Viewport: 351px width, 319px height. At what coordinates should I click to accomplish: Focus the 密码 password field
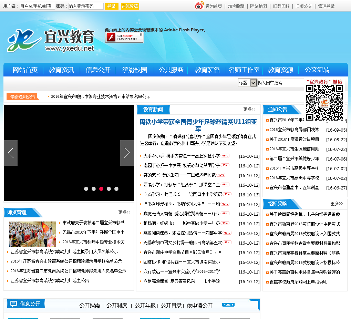click(x=86, y=6)
